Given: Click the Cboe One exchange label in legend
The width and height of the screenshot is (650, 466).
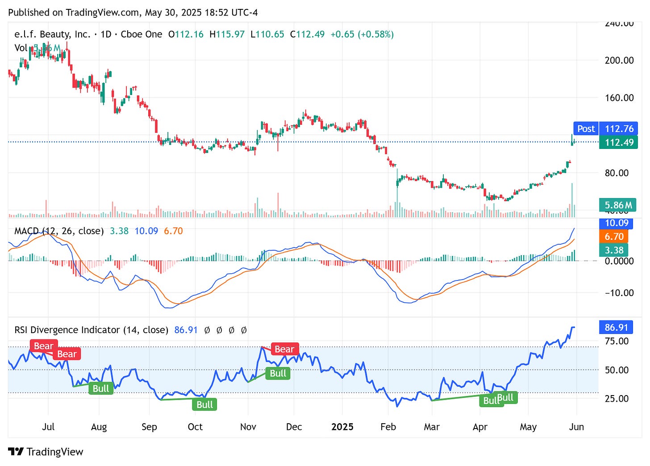Looking at the screenshot, I should pyautogui.click(x=141, y=34).
